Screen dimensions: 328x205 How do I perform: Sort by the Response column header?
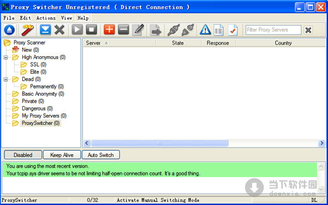218,43
